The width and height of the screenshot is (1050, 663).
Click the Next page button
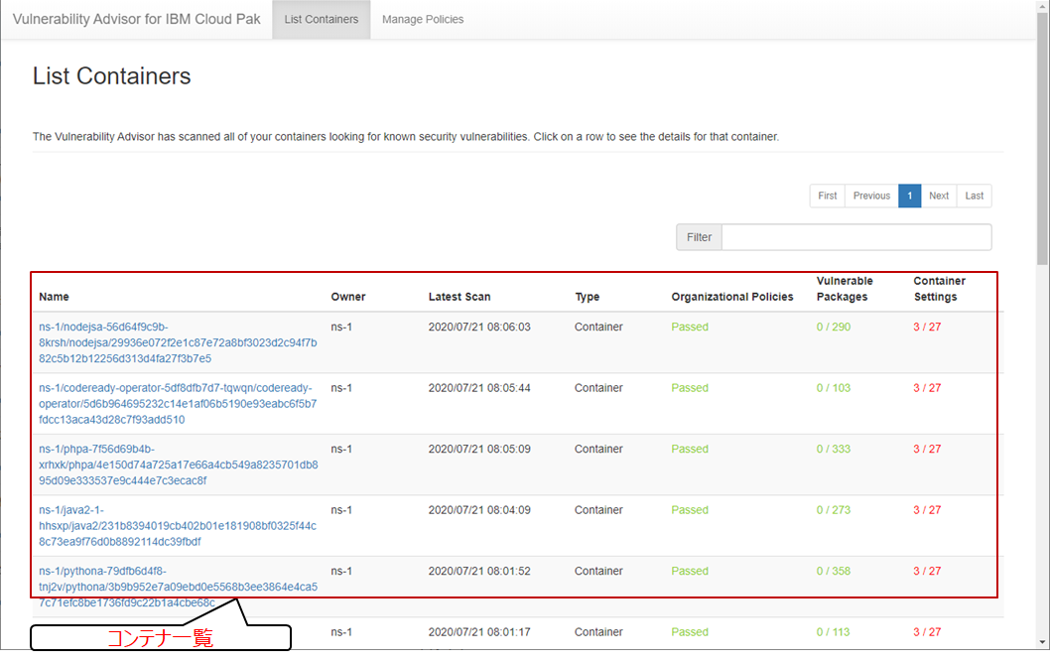(x=938, y=196)
